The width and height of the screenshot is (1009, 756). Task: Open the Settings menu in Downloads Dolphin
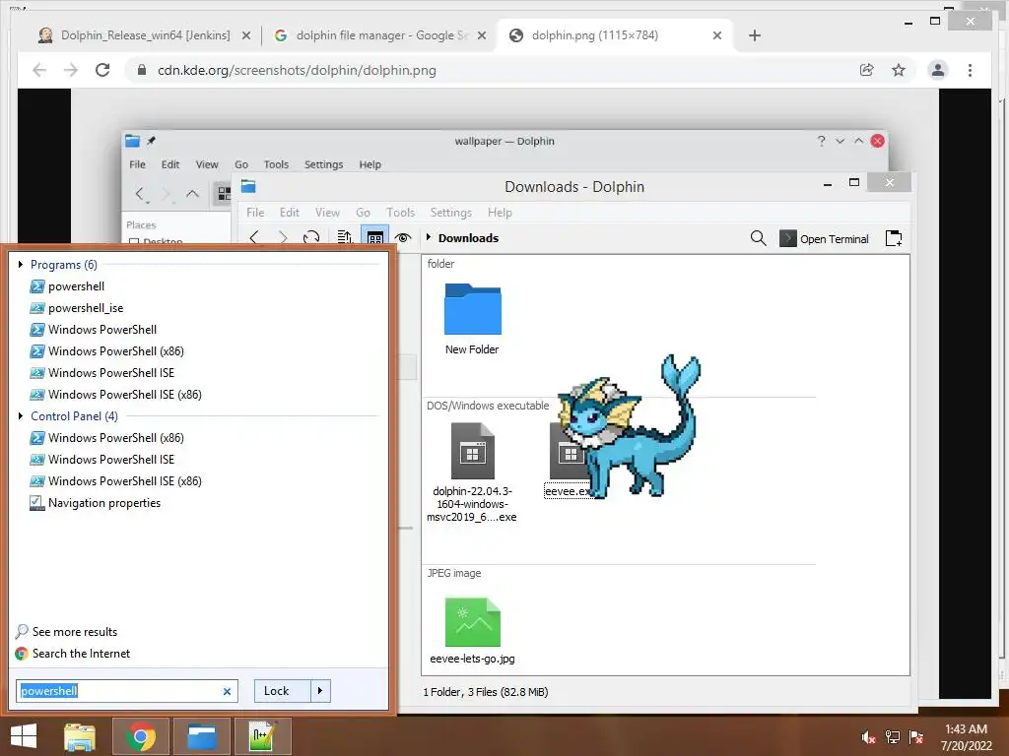tap(450, 213)
